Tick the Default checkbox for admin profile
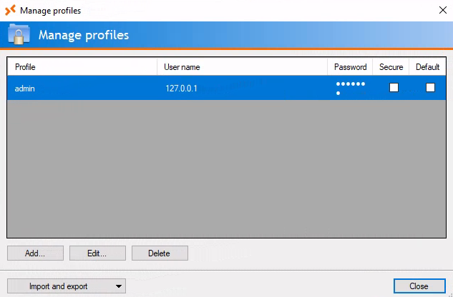The image size is (453, 297). coord(430,87)
